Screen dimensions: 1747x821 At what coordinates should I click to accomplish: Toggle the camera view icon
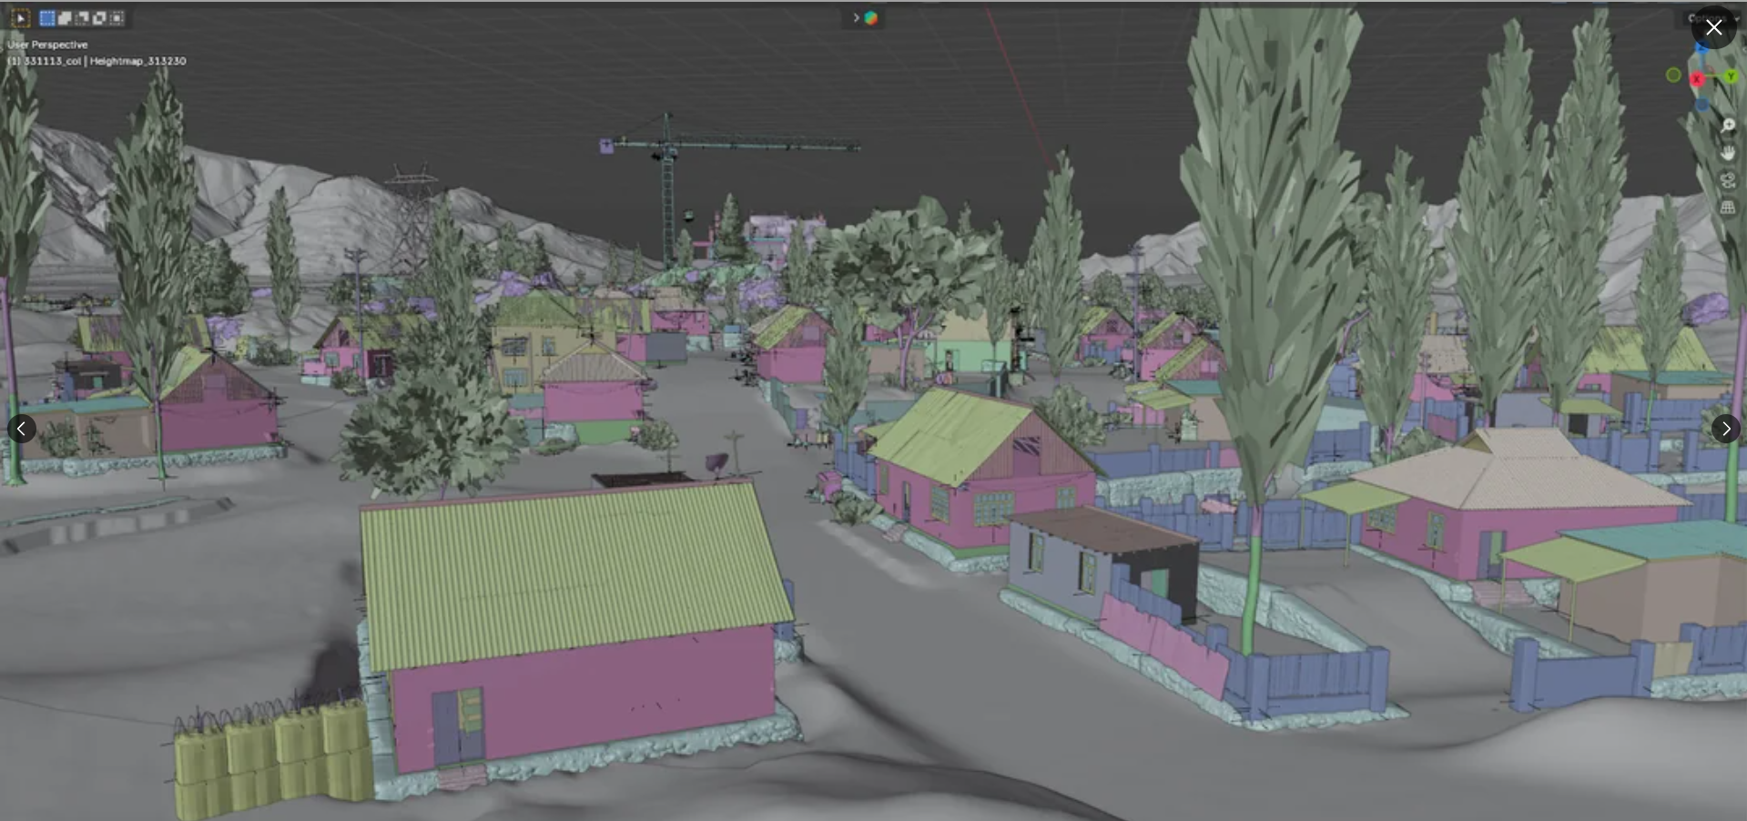click(1727, 180)
